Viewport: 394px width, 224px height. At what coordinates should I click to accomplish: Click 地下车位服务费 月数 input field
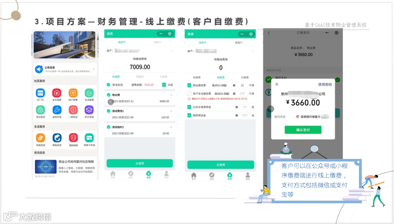242,94
